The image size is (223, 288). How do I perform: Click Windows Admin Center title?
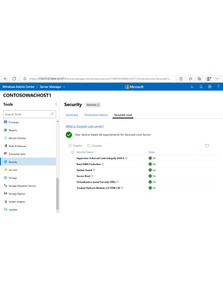pos(19,87)
